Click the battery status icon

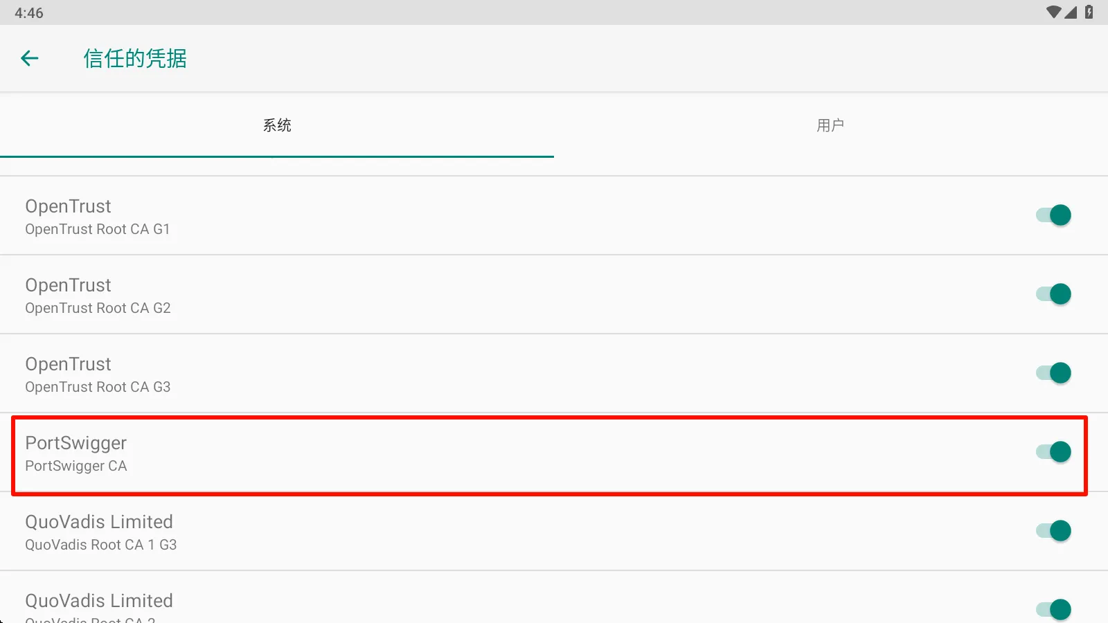tap(1089, 12)
